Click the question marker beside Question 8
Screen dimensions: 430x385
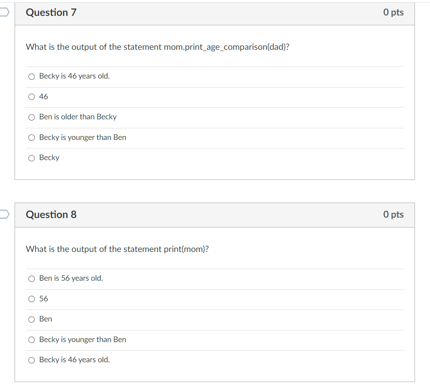point(3,214)
